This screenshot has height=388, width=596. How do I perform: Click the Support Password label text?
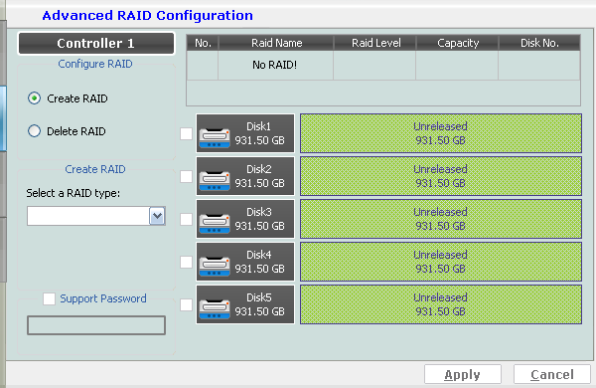coord(103,298)
